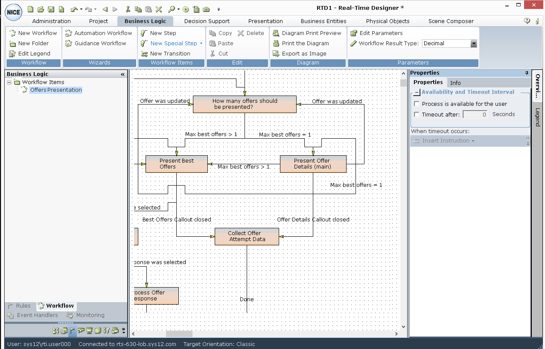Click the help icon at top right
The image size is (545, 349).
527,21
